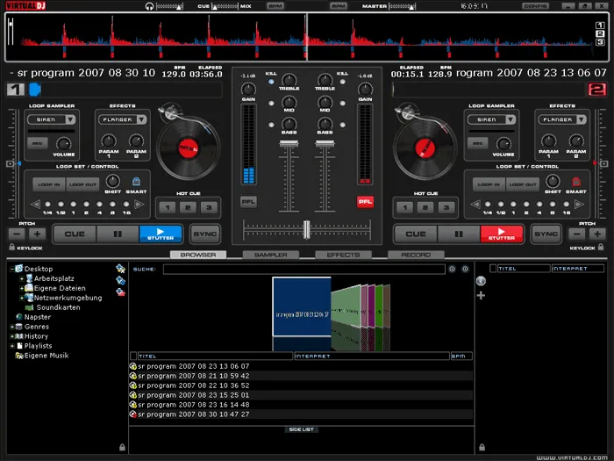
Task: Click the deck 1 number badge
Action: pyautogui.click(x=16, y=90)
